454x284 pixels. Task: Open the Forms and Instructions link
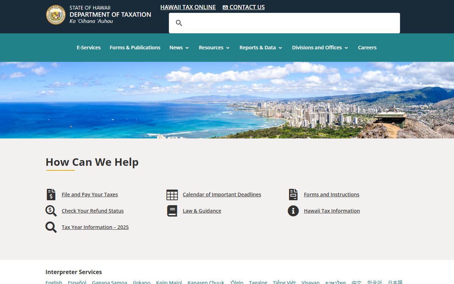click(x=332, y=195)
